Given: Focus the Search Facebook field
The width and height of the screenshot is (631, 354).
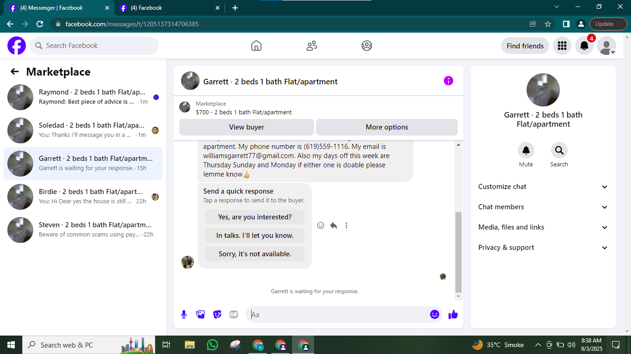Looking at the screenshot, I should (x=94, y=46).
